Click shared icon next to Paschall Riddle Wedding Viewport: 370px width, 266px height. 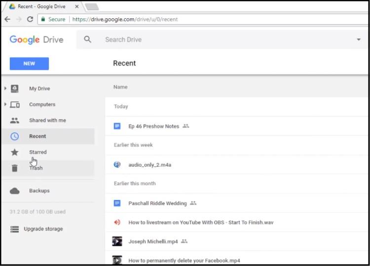click(193, 203)
